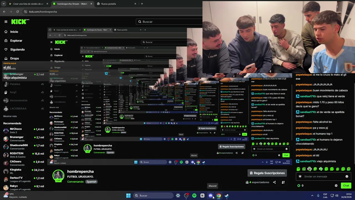
Task: Click the taskbar Buscar search box
Action: [x=153, y=196]
